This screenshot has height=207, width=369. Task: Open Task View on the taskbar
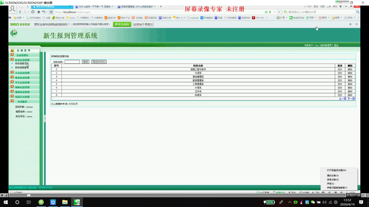pos(29,202)
